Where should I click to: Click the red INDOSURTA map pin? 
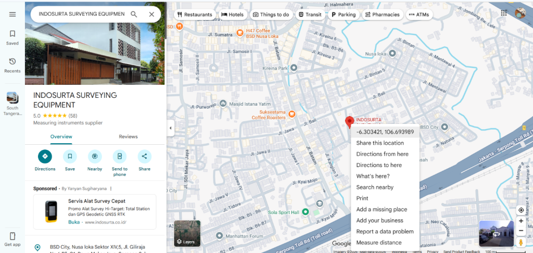349,122
